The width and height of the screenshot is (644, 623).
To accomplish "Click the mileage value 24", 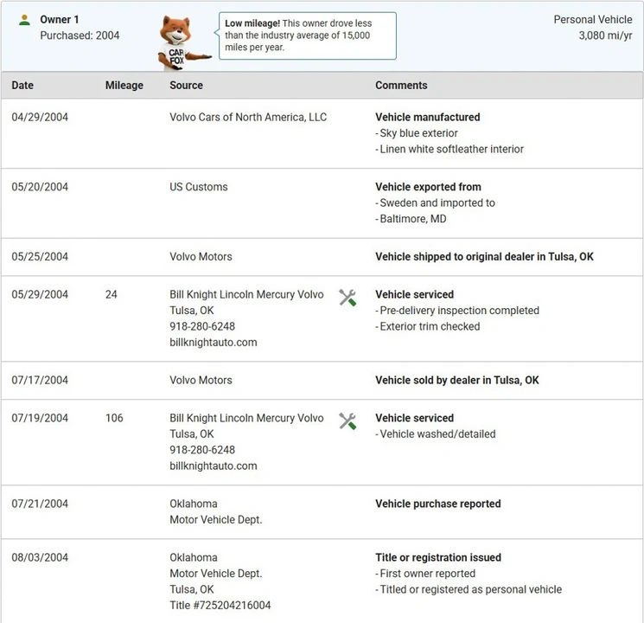I will point(112,294).
